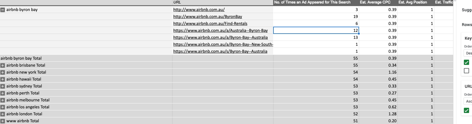Screen dimensions: 472x124
Task: Select the CPC value 0.62 for los angeles
Action: pyautogui.click(x=378, y=107)
